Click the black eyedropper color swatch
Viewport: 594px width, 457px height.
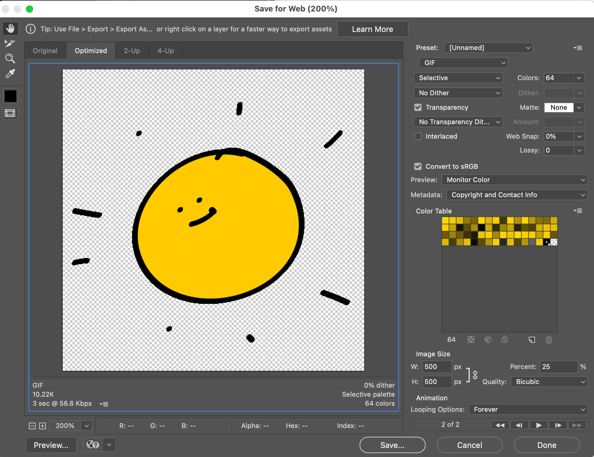tap(10, 96)
